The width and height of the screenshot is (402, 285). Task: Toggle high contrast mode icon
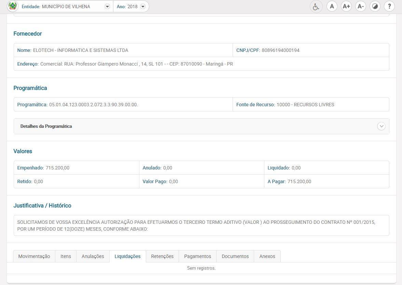point(375,6)
